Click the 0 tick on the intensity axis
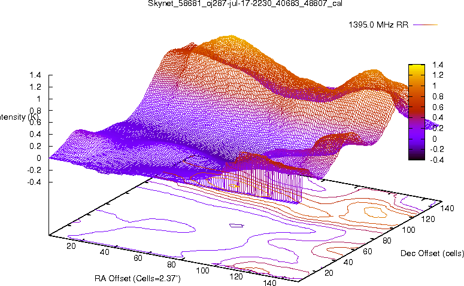Screen dimensions: 464x286 tap(38, 158)
